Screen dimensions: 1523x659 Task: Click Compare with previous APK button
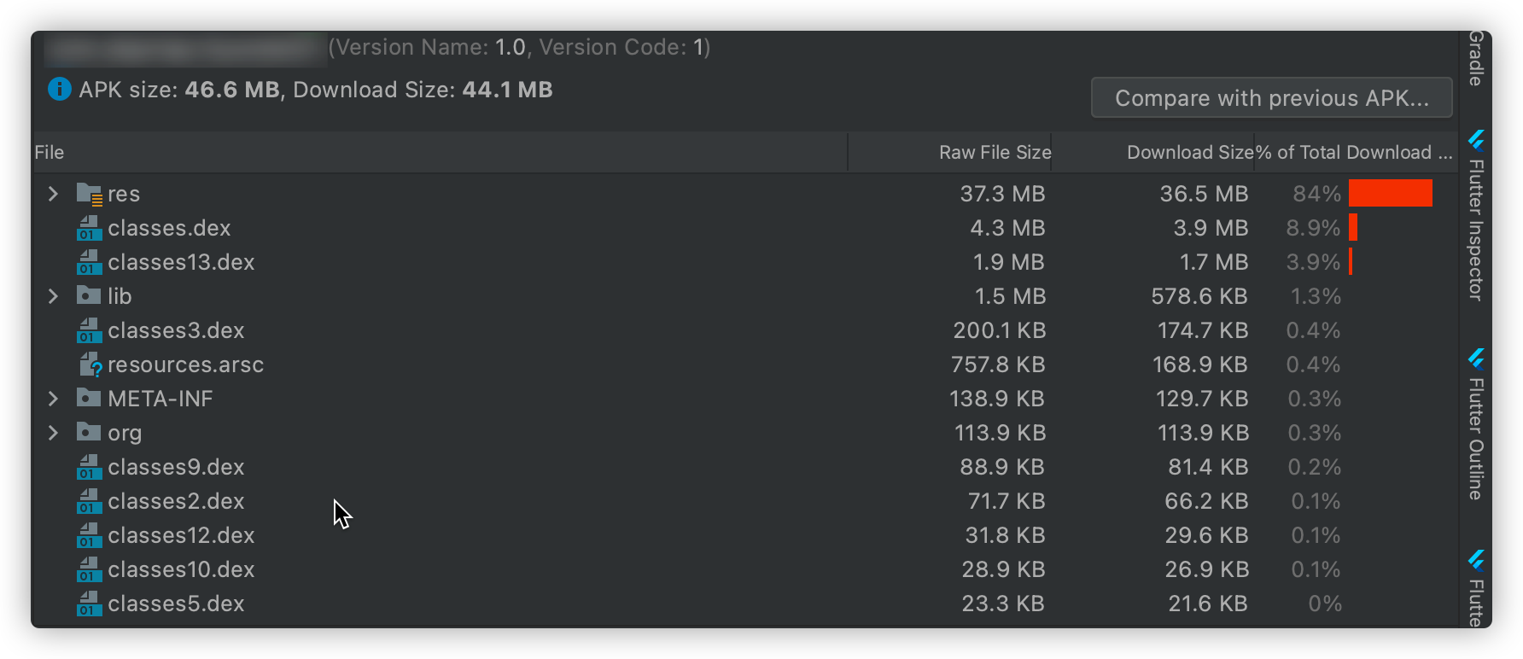coord(1271,98)
